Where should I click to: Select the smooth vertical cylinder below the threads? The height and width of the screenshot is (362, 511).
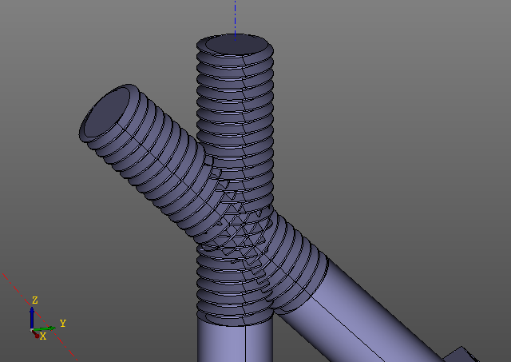(x=235, y=340)
